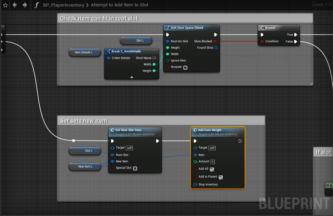Click the function icon beside BP_PlayerInventory

pos(36,5)
